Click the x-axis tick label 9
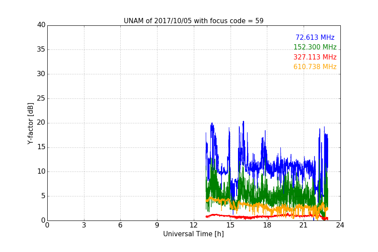Image resolution: width=378 pixels, height=252 pixels. (157, 225)
